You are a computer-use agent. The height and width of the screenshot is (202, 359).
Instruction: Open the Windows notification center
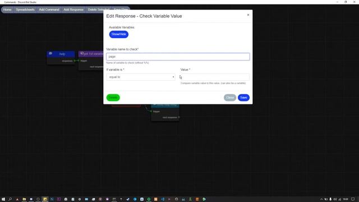coord(353,199)
